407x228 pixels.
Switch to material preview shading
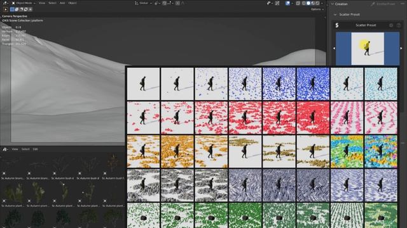(x=313, y=3)
